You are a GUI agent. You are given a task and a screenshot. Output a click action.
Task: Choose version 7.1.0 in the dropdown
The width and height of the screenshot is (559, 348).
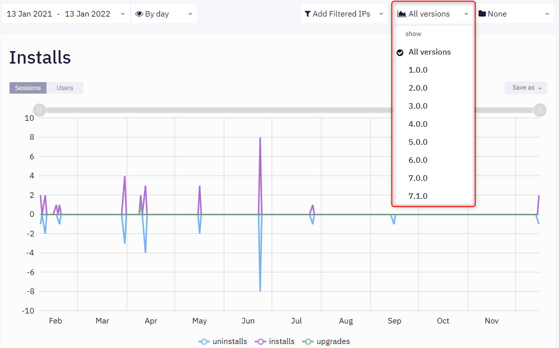(x=433, y=196)
